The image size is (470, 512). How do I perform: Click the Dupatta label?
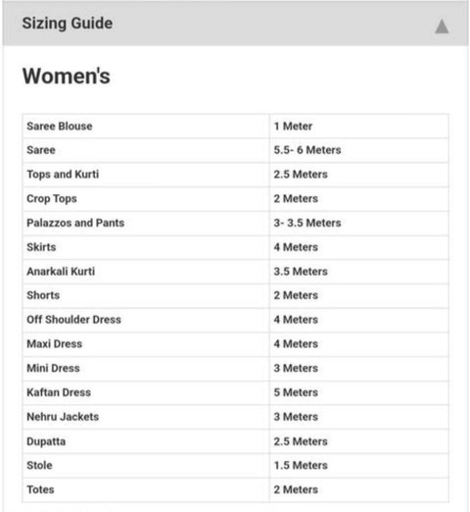pos(46,441)
